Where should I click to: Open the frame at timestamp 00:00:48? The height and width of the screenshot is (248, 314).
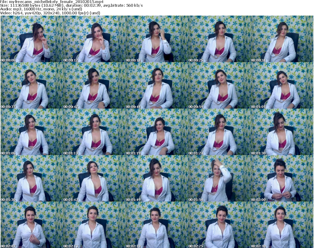[157, 85]
